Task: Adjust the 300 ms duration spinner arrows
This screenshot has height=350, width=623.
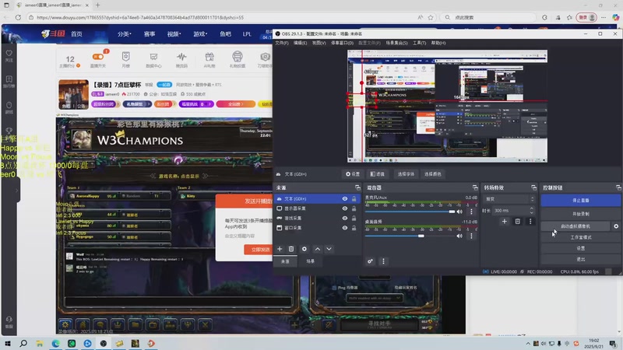Action: pos(532,210)
